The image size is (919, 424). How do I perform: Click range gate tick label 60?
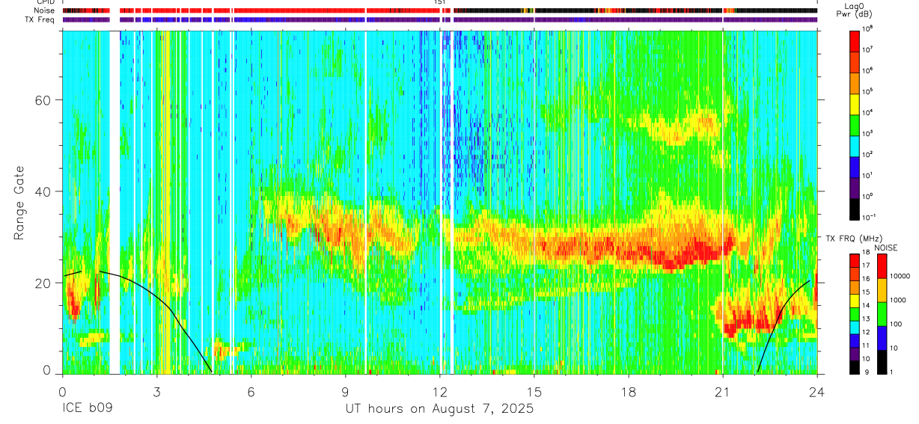point(43,100)
